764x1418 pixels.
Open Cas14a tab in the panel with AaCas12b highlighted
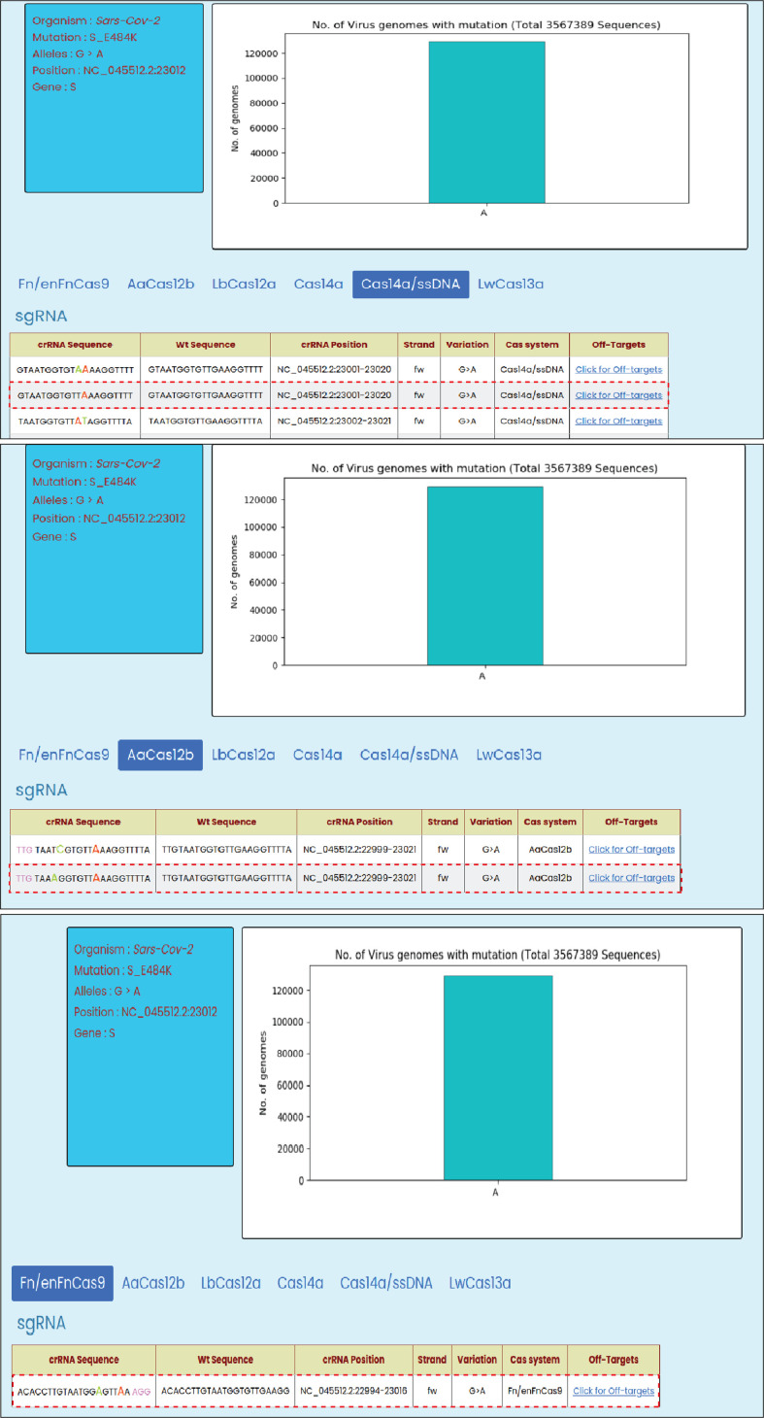[x=317, y=755]
